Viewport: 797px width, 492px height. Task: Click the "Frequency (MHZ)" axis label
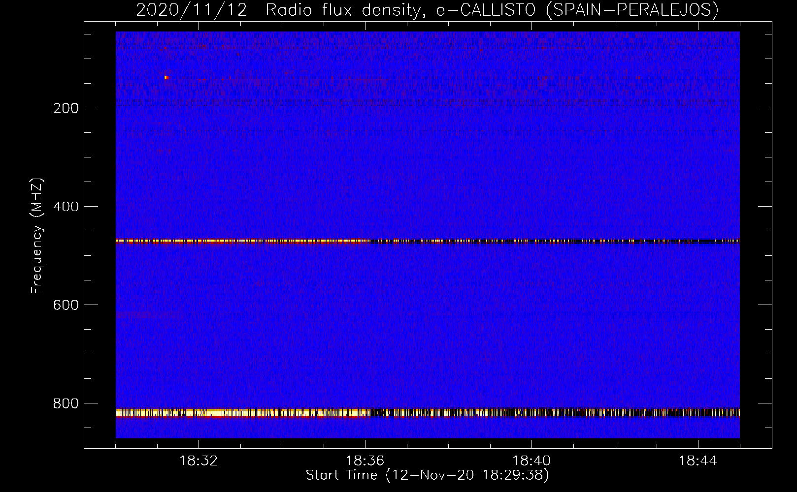coord(37,236)
